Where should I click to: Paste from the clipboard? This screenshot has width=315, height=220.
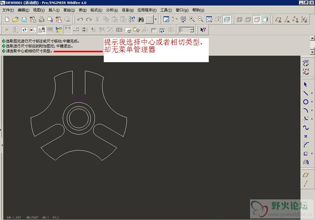[115, 19]
